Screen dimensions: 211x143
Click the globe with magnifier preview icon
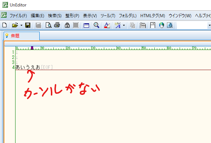point(170,25)
